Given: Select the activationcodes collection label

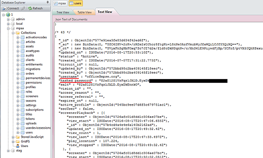Looking at the screenshot, I should (x=36, y=37).
